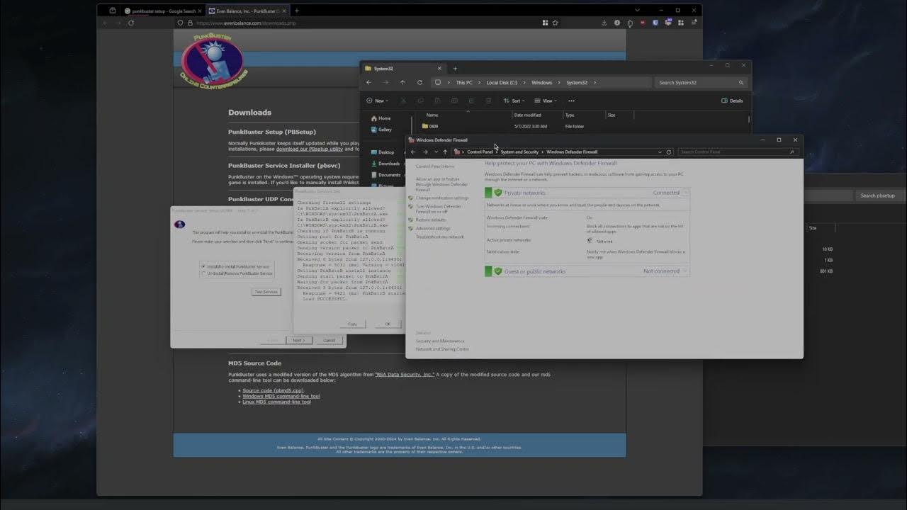Click Restore defaults link in Firewall
Viewport: 907px width, 510px height.
point(431,220)
